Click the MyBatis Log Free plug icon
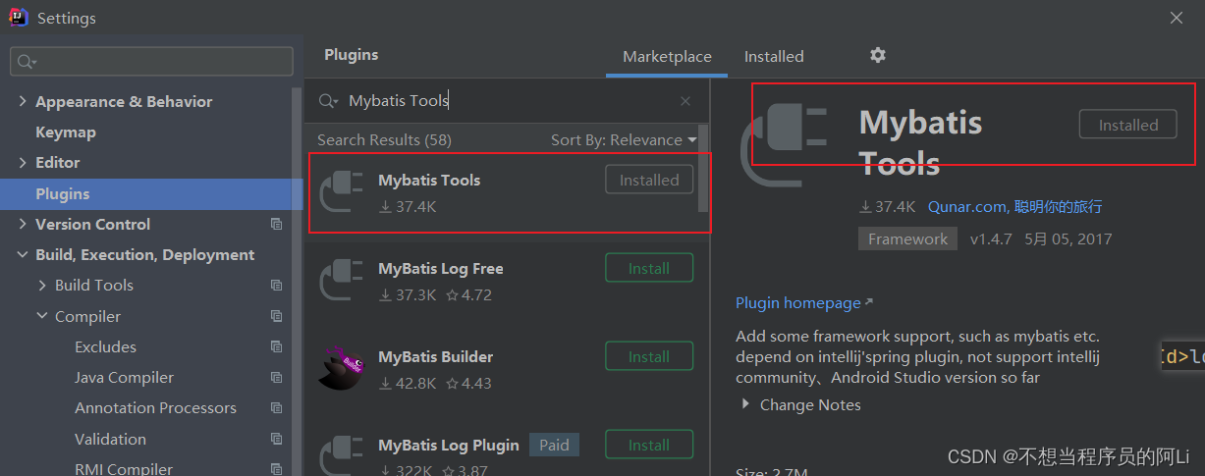This screenshot has width=1205, height=476. pyautogui.click(x=342, y=279)
